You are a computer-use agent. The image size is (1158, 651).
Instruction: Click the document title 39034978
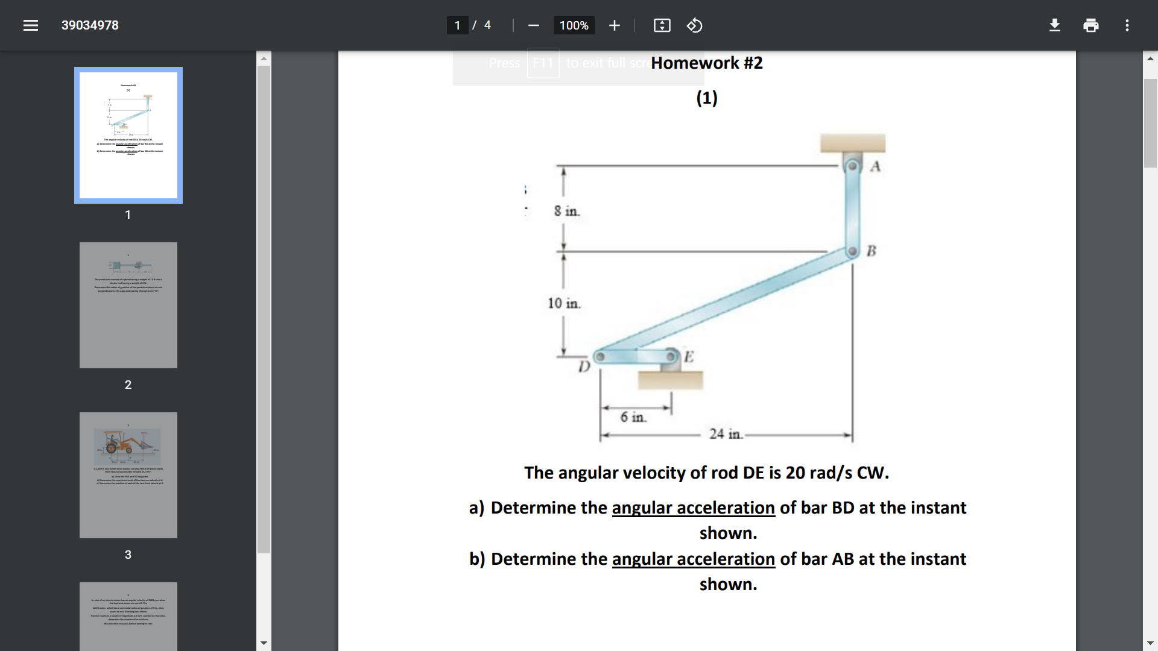pyautogui.click(x=90, y=25)
